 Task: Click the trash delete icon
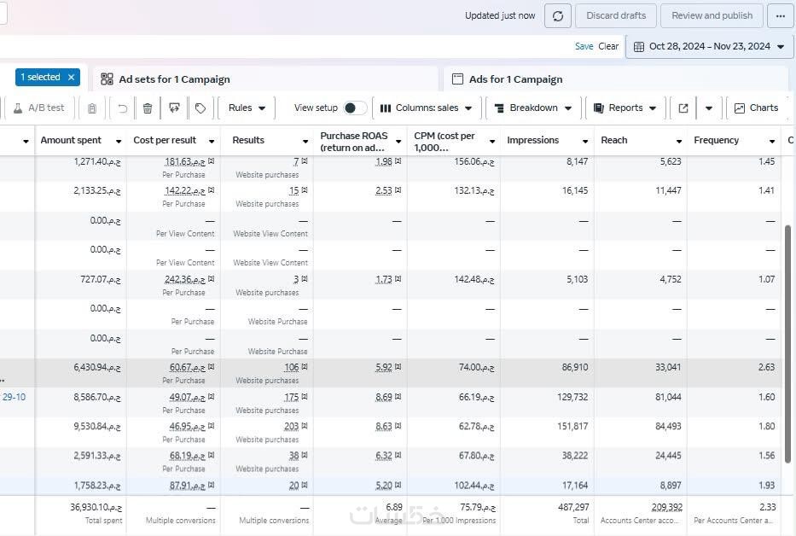[x=148, y=108]
